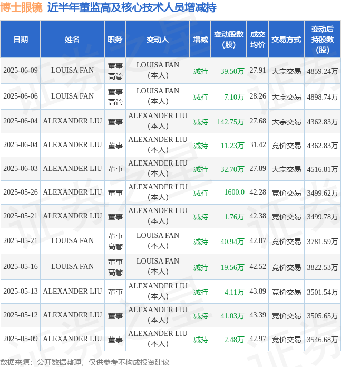The width and height of the screenshot is (341, 367).
Task: Click the average price 42.97
Action: 258,339
